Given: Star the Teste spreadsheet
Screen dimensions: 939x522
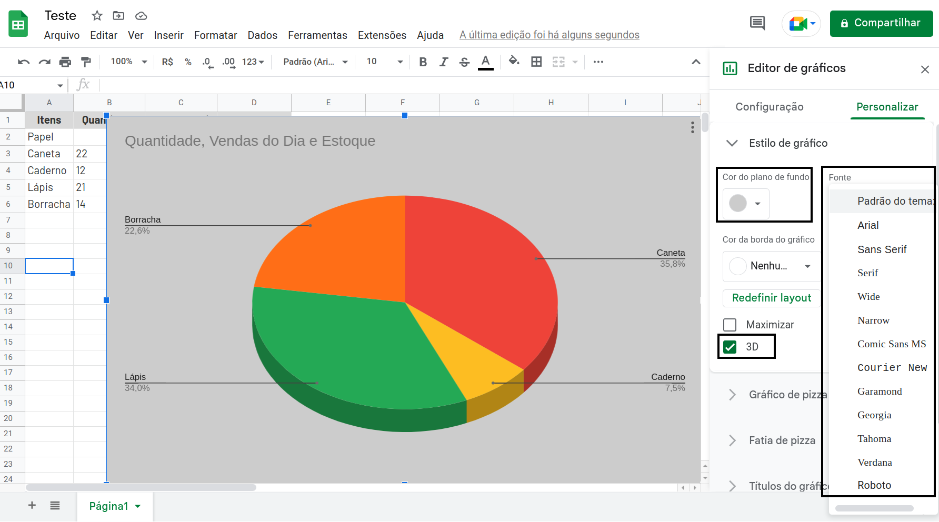Looking at the screenshot, I should click(x=96, y=16).
